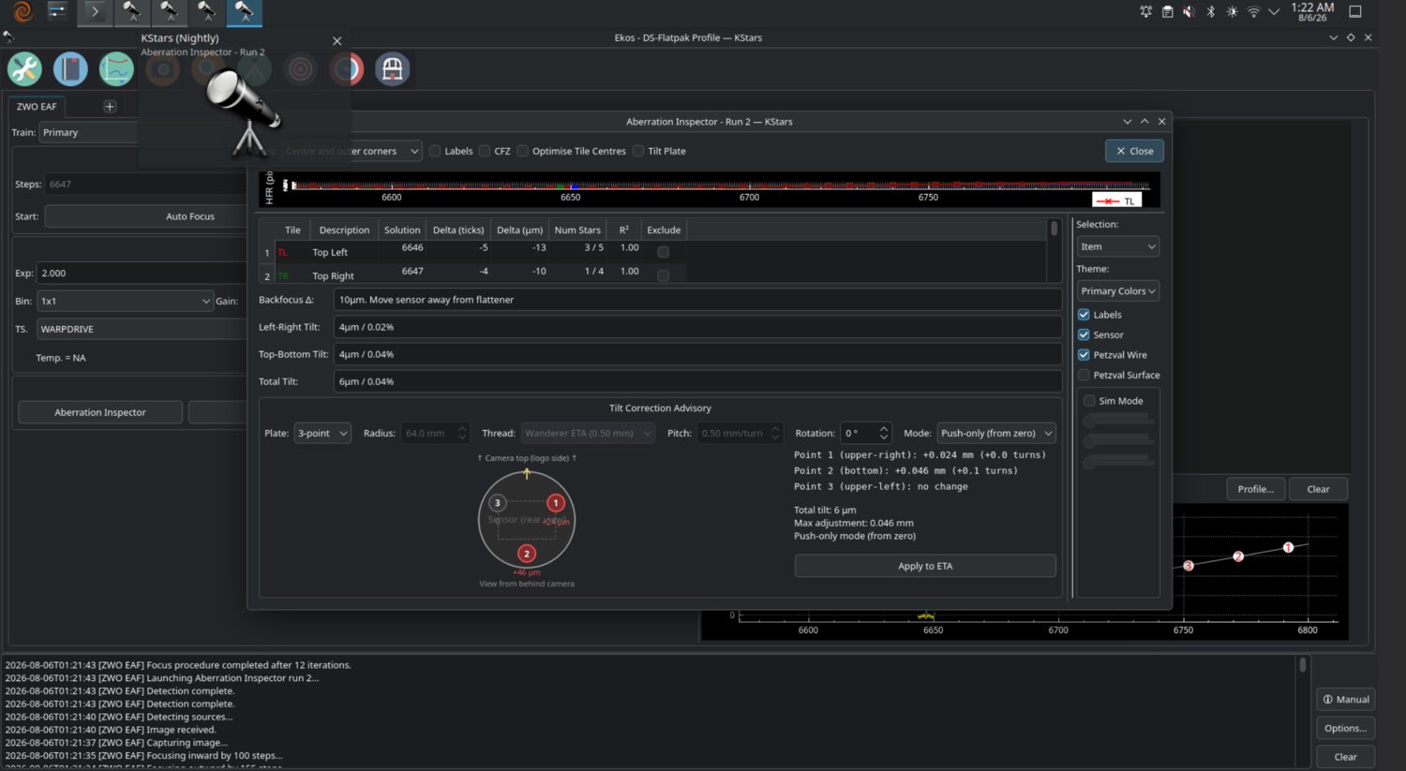Add a focuser tab with plus icon
1406x771 pixels.
point(110,106)
